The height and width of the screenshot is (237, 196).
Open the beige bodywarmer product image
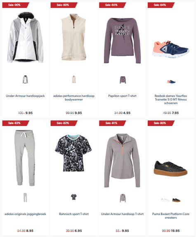74,37
